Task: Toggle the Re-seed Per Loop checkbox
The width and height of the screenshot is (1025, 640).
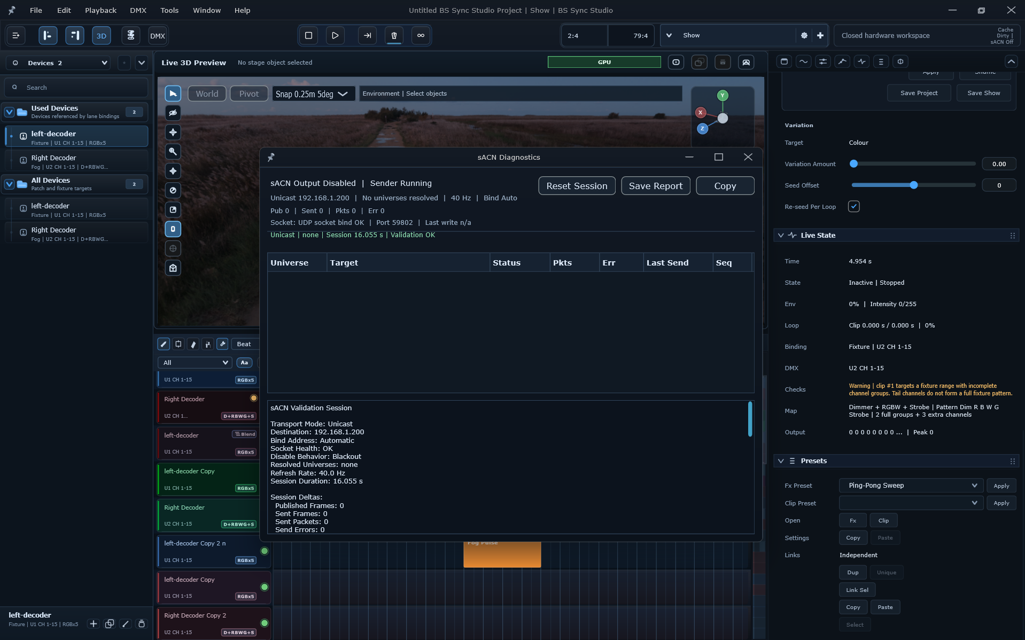Action: [853, 206]
